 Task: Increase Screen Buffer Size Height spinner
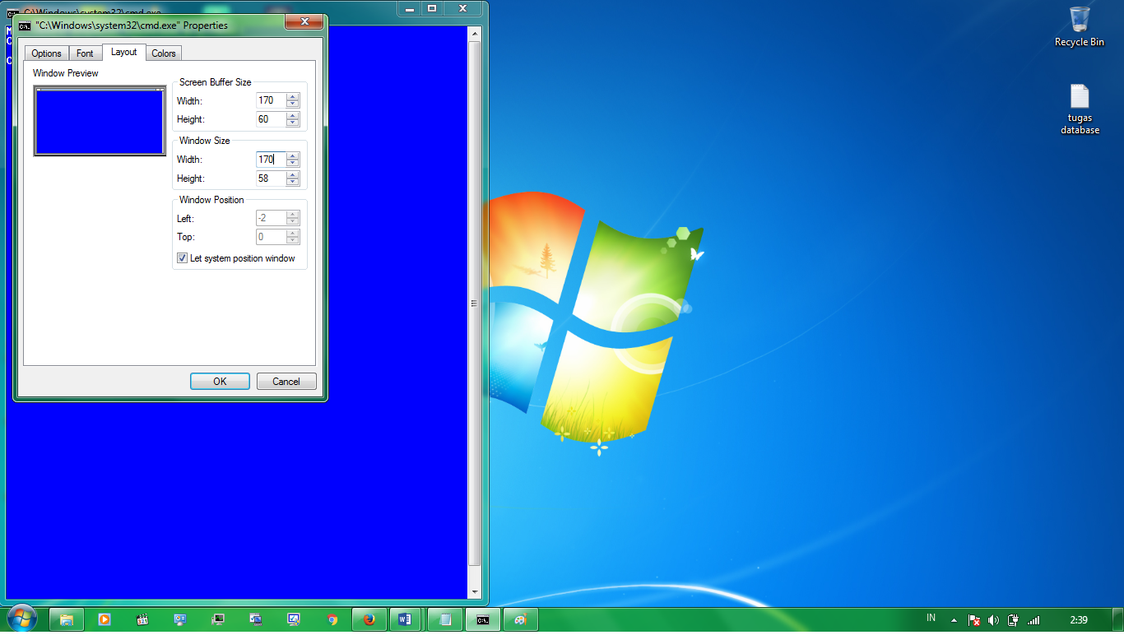coord(293,116)
